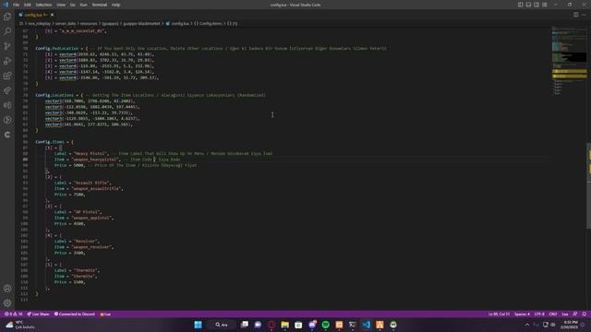Screen dimensions: 591x332
Task: Click the Visual Studio Code taskbar icon
Action: pyautogui.click(x=366, y=325)
